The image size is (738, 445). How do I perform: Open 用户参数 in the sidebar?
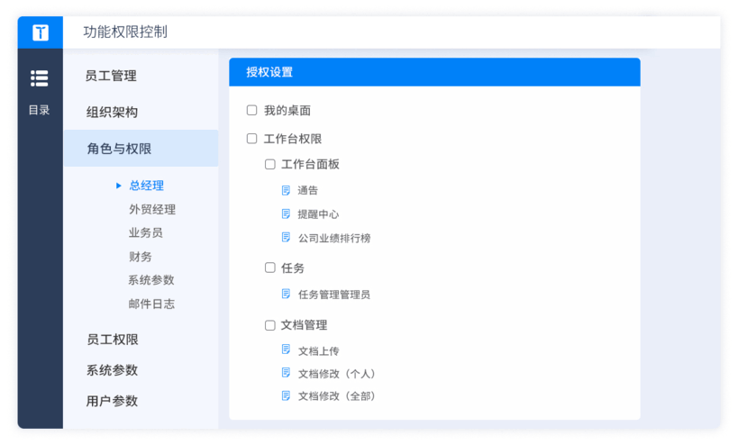tap(112, 401)
